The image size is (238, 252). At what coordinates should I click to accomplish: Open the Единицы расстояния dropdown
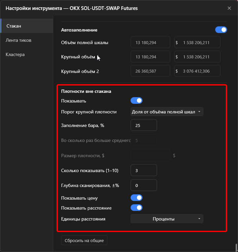(167, 219)
